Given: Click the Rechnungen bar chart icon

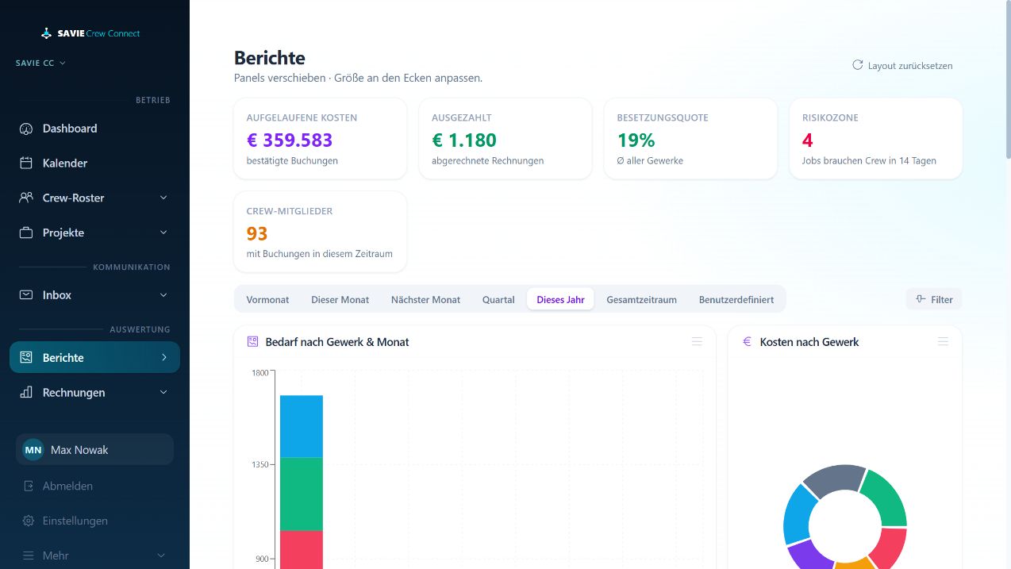Looking at the screenshot, I should click(26, 392).
